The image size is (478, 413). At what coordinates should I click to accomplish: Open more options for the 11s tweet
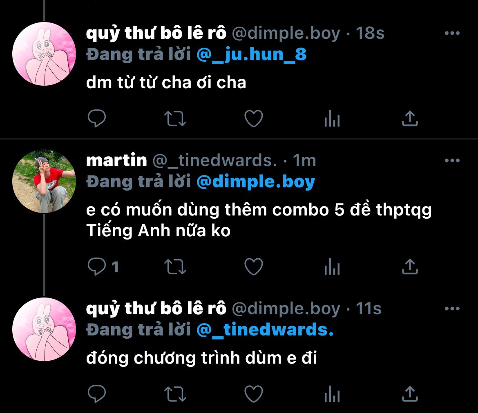(452, 309)
